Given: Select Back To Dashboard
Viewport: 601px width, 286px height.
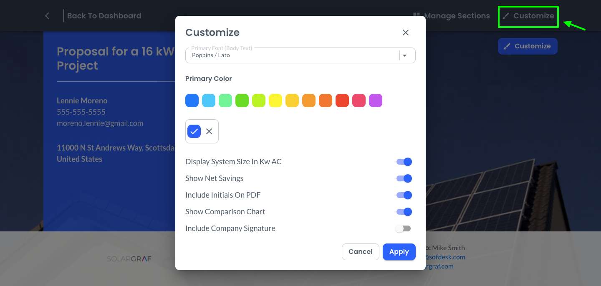Looking at the screenshot, I should coord(104,15).
